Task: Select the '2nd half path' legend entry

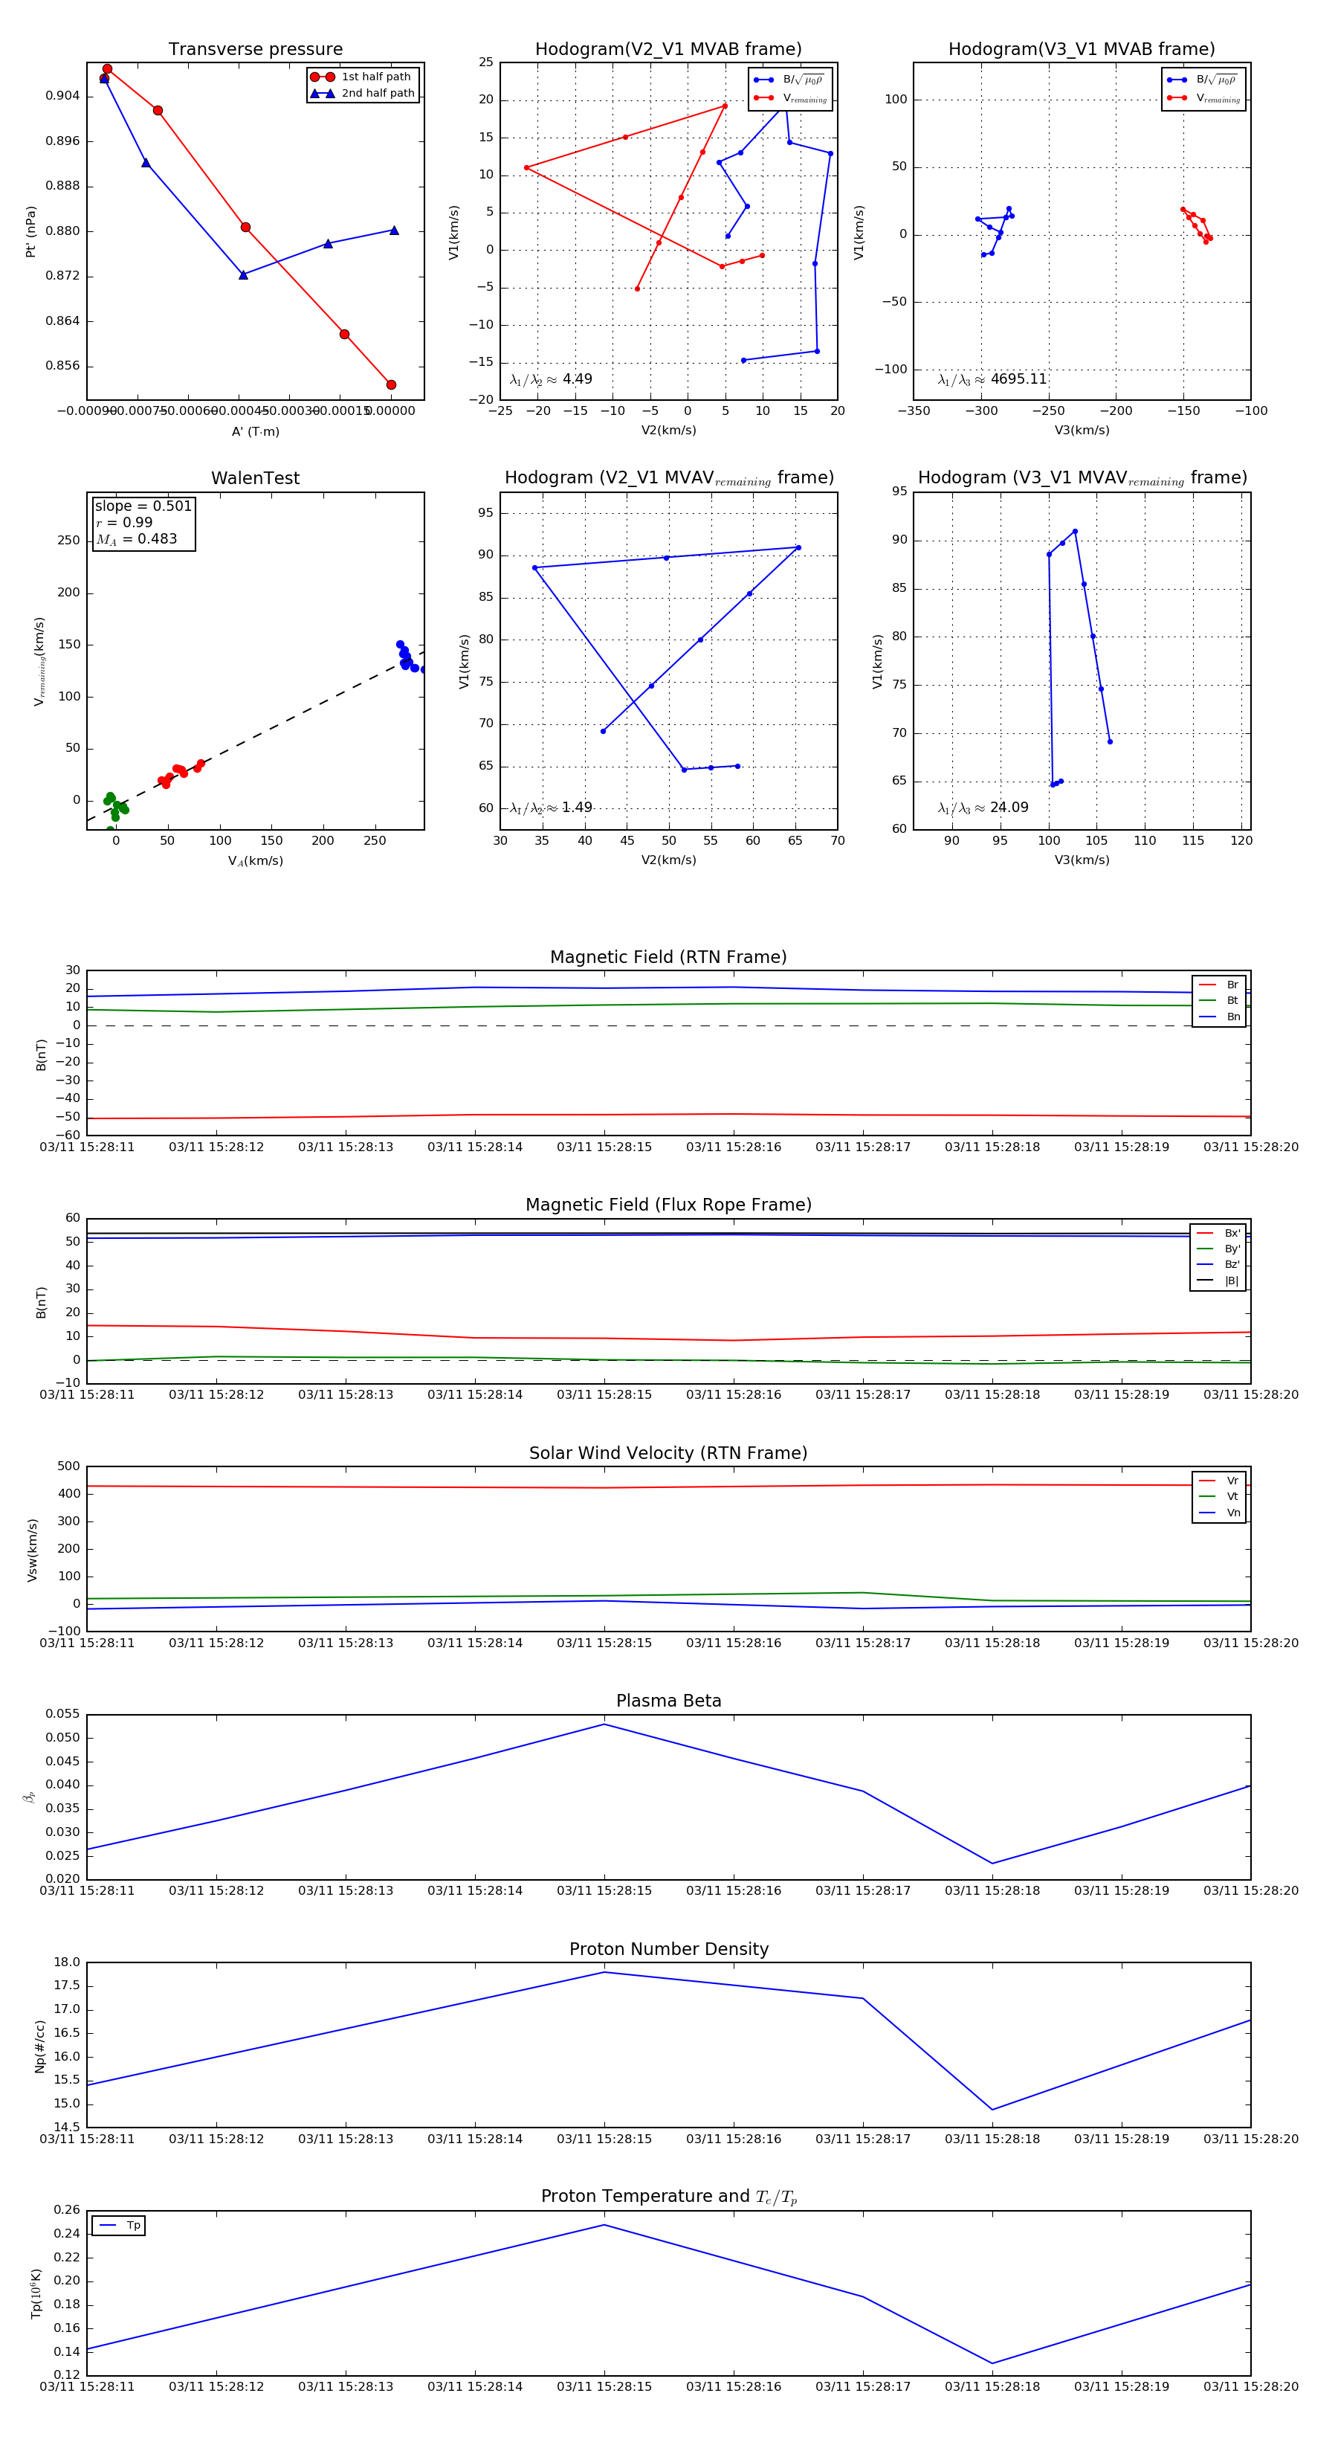Action: pos(363,94)
